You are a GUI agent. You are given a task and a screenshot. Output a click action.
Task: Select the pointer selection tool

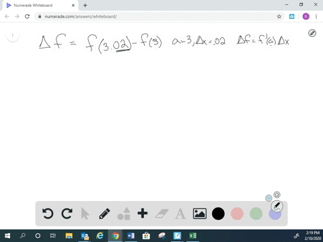[85, 214]
